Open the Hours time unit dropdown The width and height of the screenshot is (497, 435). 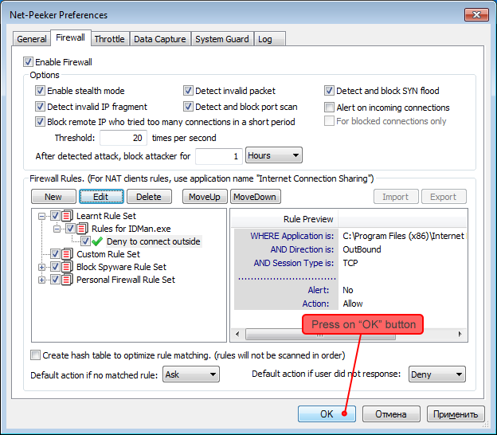tap(273, 155)
